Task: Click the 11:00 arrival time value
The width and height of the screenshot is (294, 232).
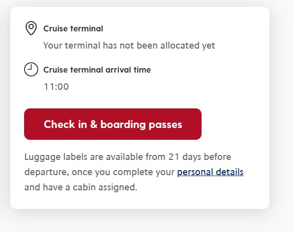Action: point(56,87)
